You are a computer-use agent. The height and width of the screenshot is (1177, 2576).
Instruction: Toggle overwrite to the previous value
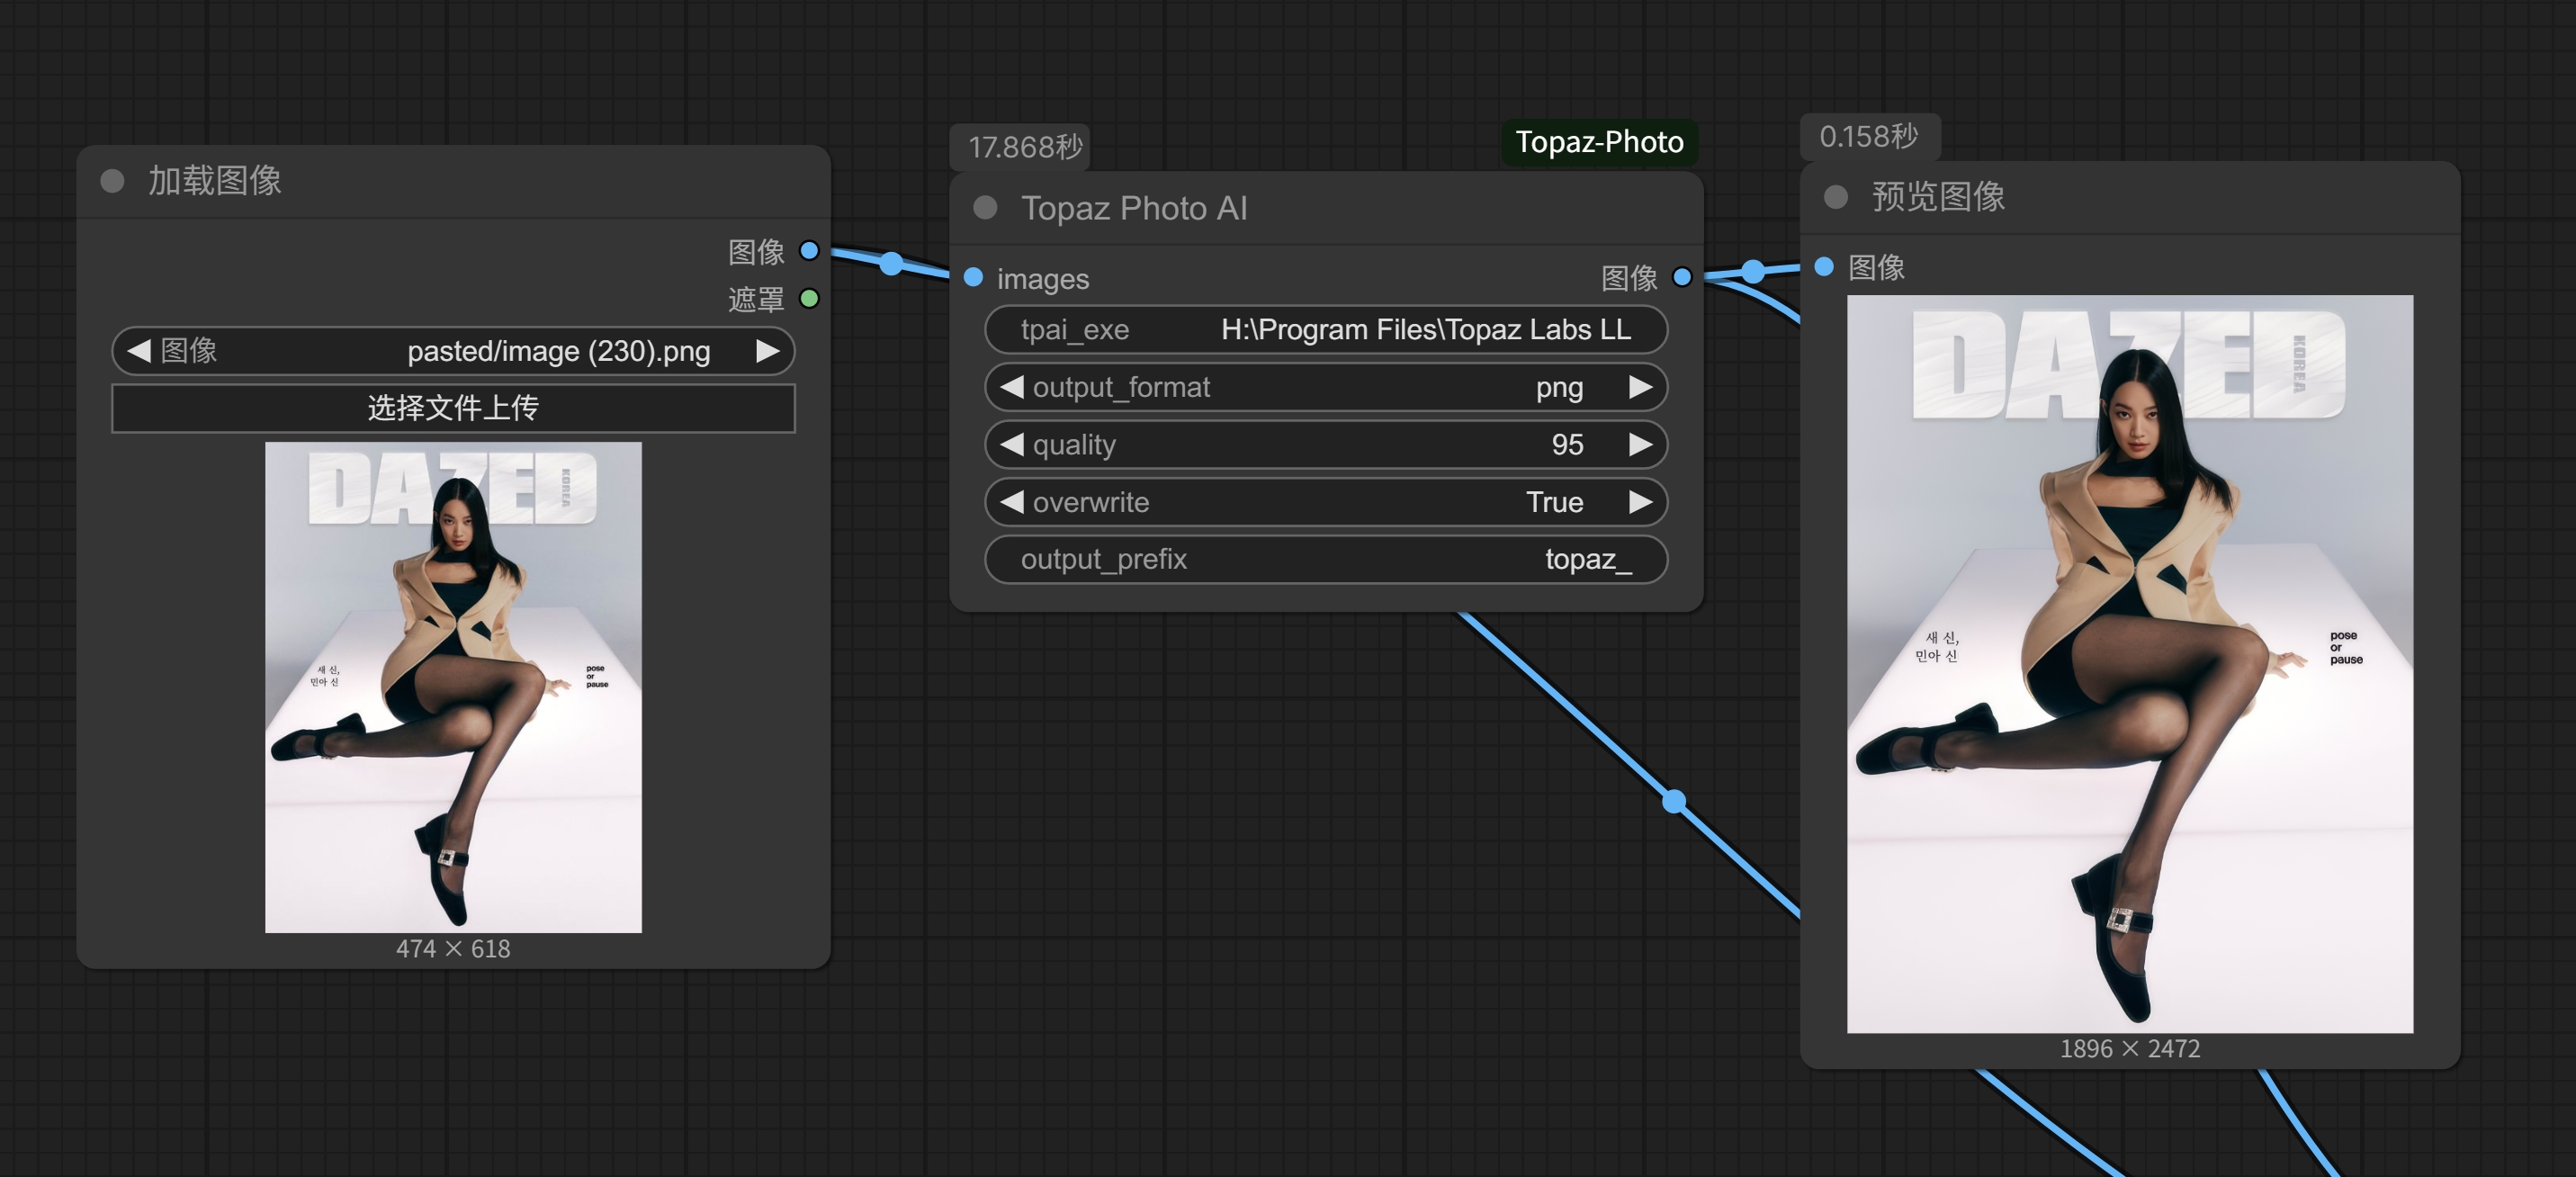click(1012, 501)
